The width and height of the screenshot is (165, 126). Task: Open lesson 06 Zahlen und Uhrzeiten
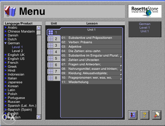(91, 60)
